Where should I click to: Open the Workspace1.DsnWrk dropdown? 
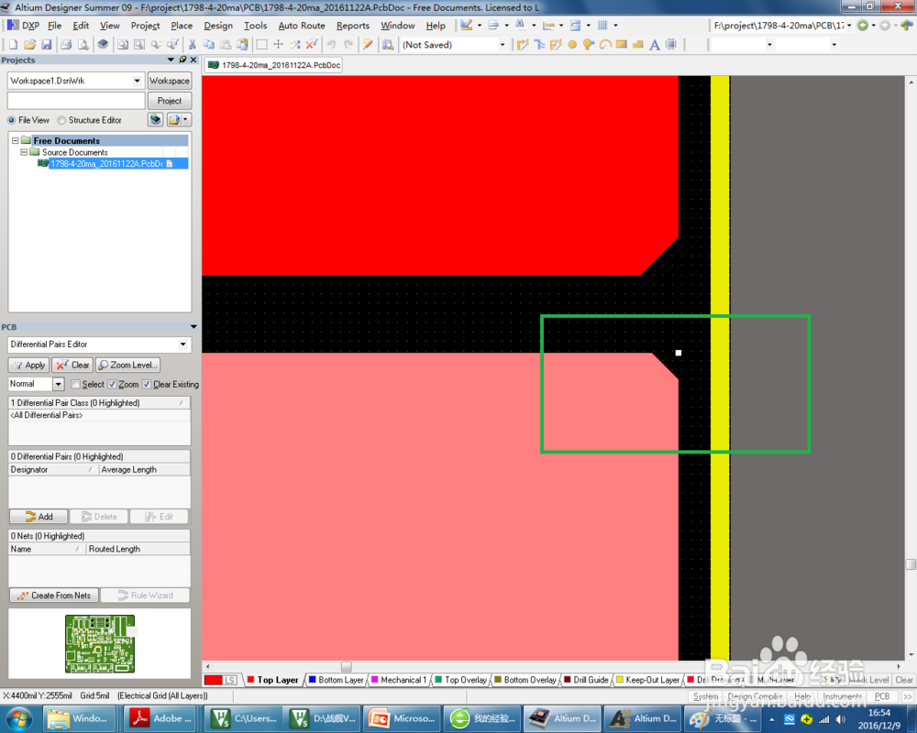click(137, 81)
